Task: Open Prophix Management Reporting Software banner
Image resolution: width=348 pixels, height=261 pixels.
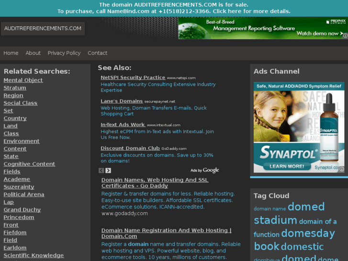Action: (x=263, y=28)
